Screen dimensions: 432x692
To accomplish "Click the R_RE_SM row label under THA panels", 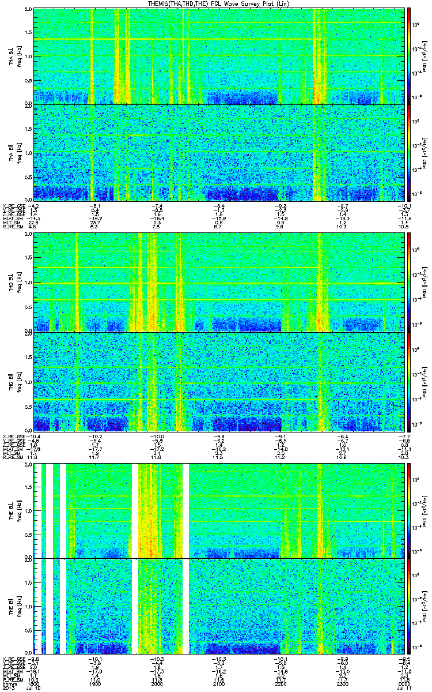I will (x=13, y=227).
